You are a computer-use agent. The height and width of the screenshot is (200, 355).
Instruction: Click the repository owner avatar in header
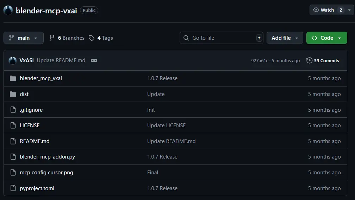point(8,10)
